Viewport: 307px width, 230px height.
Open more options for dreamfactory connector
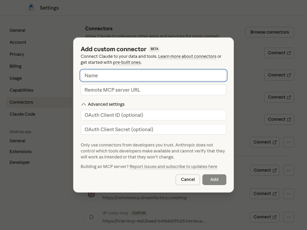(289, 194)
